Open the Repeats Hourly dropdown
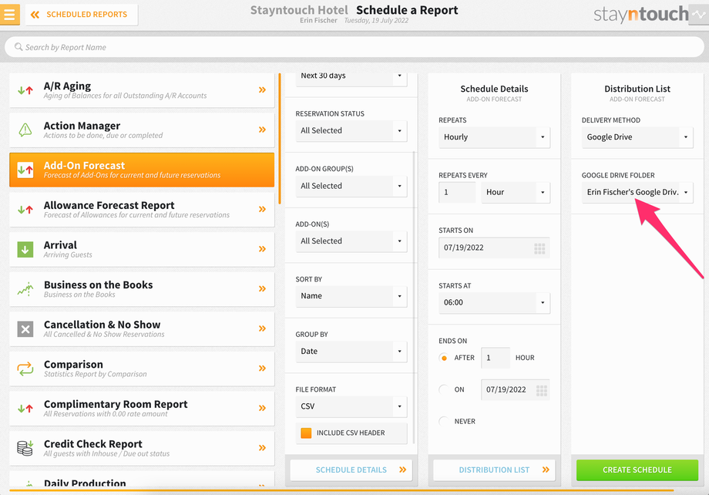 494,137
